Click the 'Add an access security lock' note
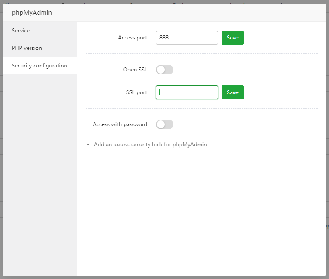This screenshot has width=329, height=279. [x=150, y=145]
